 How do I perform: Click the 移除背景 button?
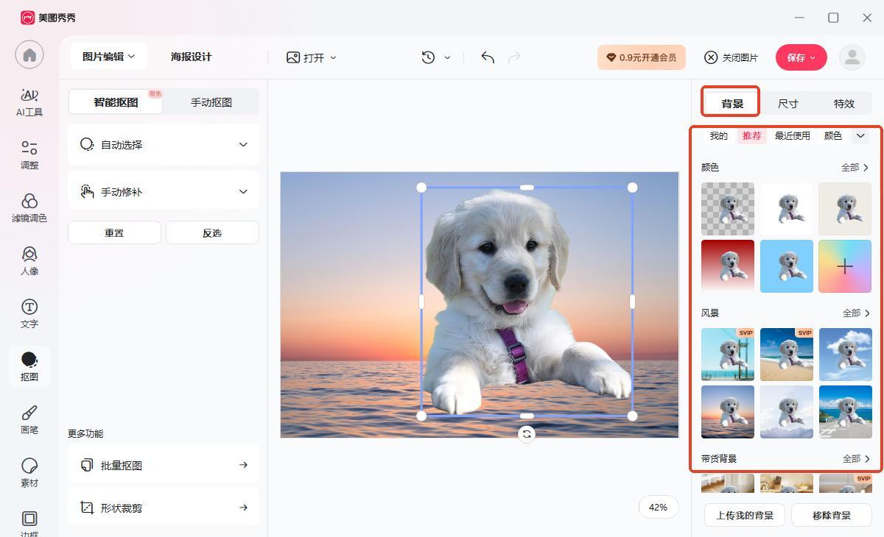(831, 516)
